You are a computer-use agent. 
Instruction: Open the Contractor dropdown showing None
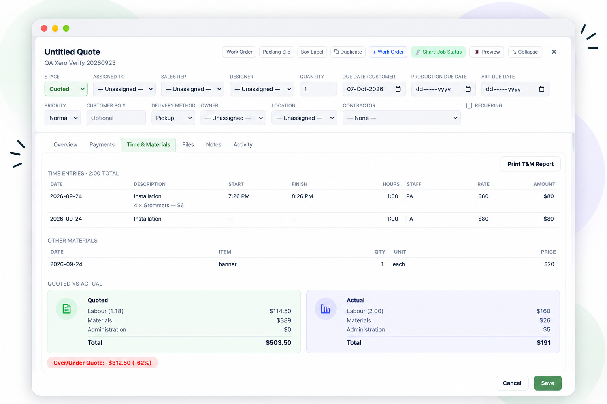coord(402,118)
